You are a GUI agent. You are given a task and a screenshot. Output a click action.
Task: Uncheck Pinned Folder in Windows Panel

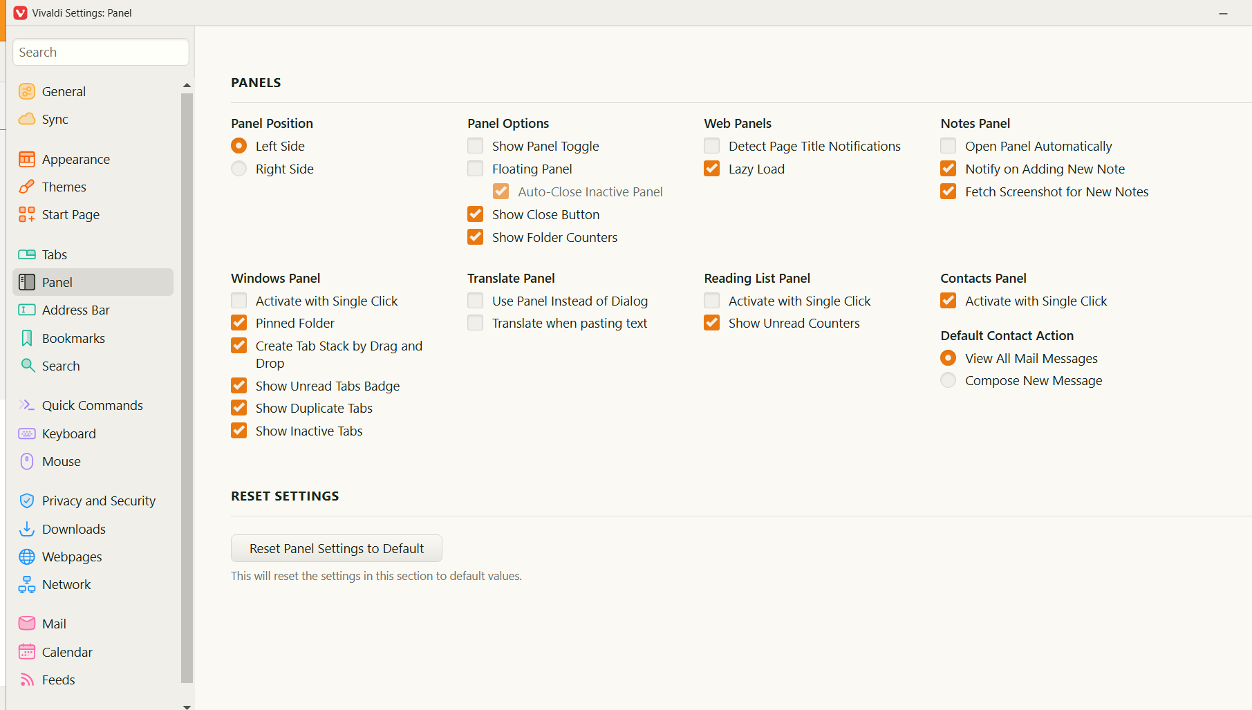(x=239, y=323)
